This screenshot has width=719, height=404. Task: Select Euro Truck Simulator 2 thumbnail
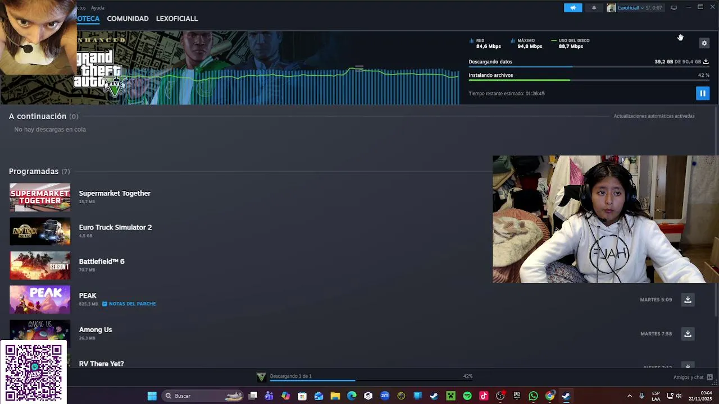[x=40, y=232]
